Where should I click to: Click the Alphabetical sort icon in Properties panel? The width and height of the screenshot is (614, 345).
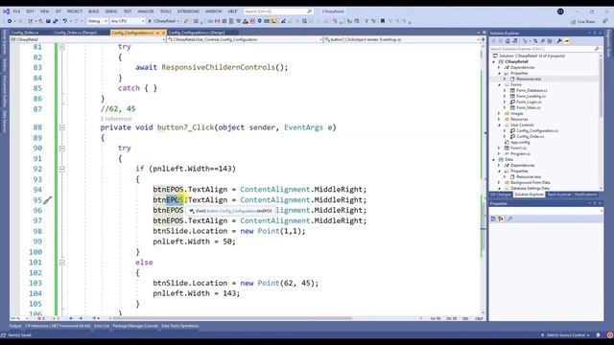point(501,218)
